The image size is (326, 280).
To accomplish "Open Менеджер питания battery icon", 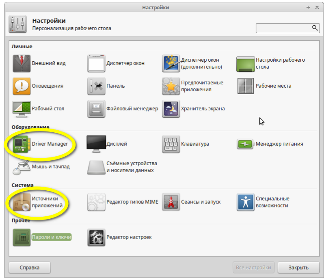I will point(246,144).
